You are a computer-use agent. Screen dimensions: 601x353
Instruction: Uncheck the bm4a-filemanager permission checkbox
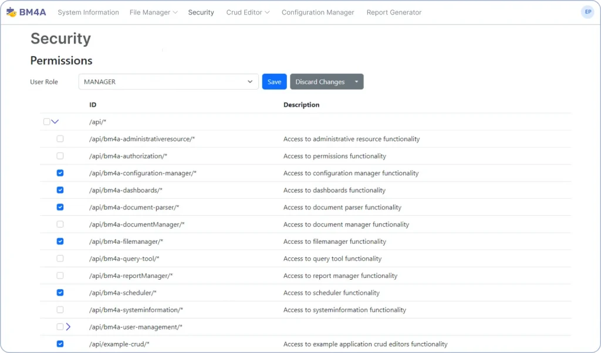(x=60, y=241)
